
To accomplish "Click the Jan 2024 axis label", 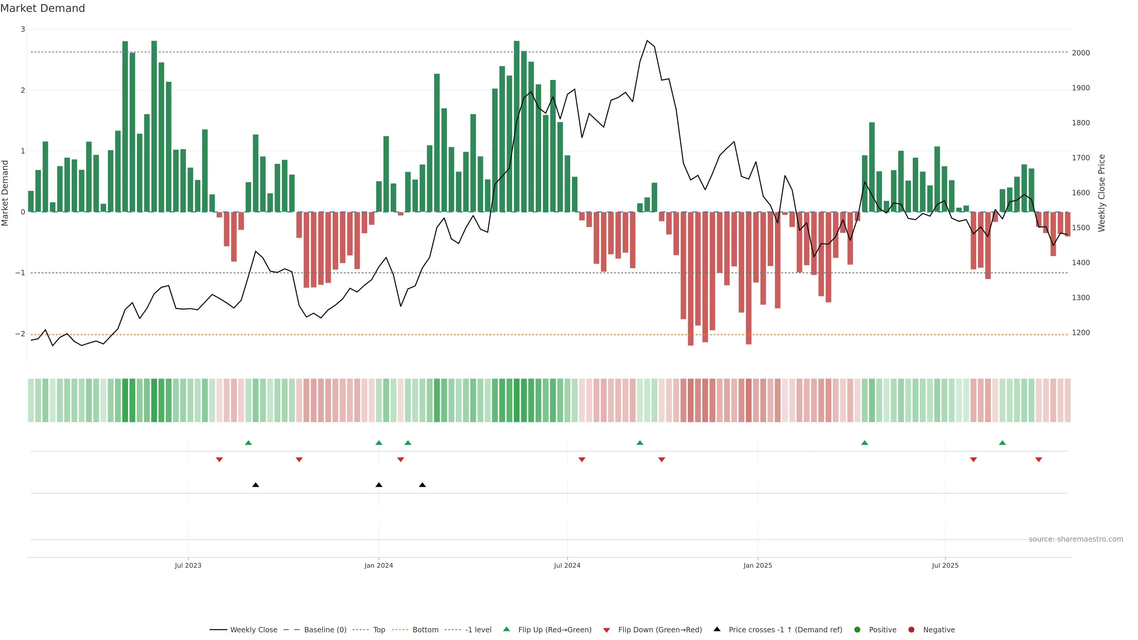I will tap(379, 566).
